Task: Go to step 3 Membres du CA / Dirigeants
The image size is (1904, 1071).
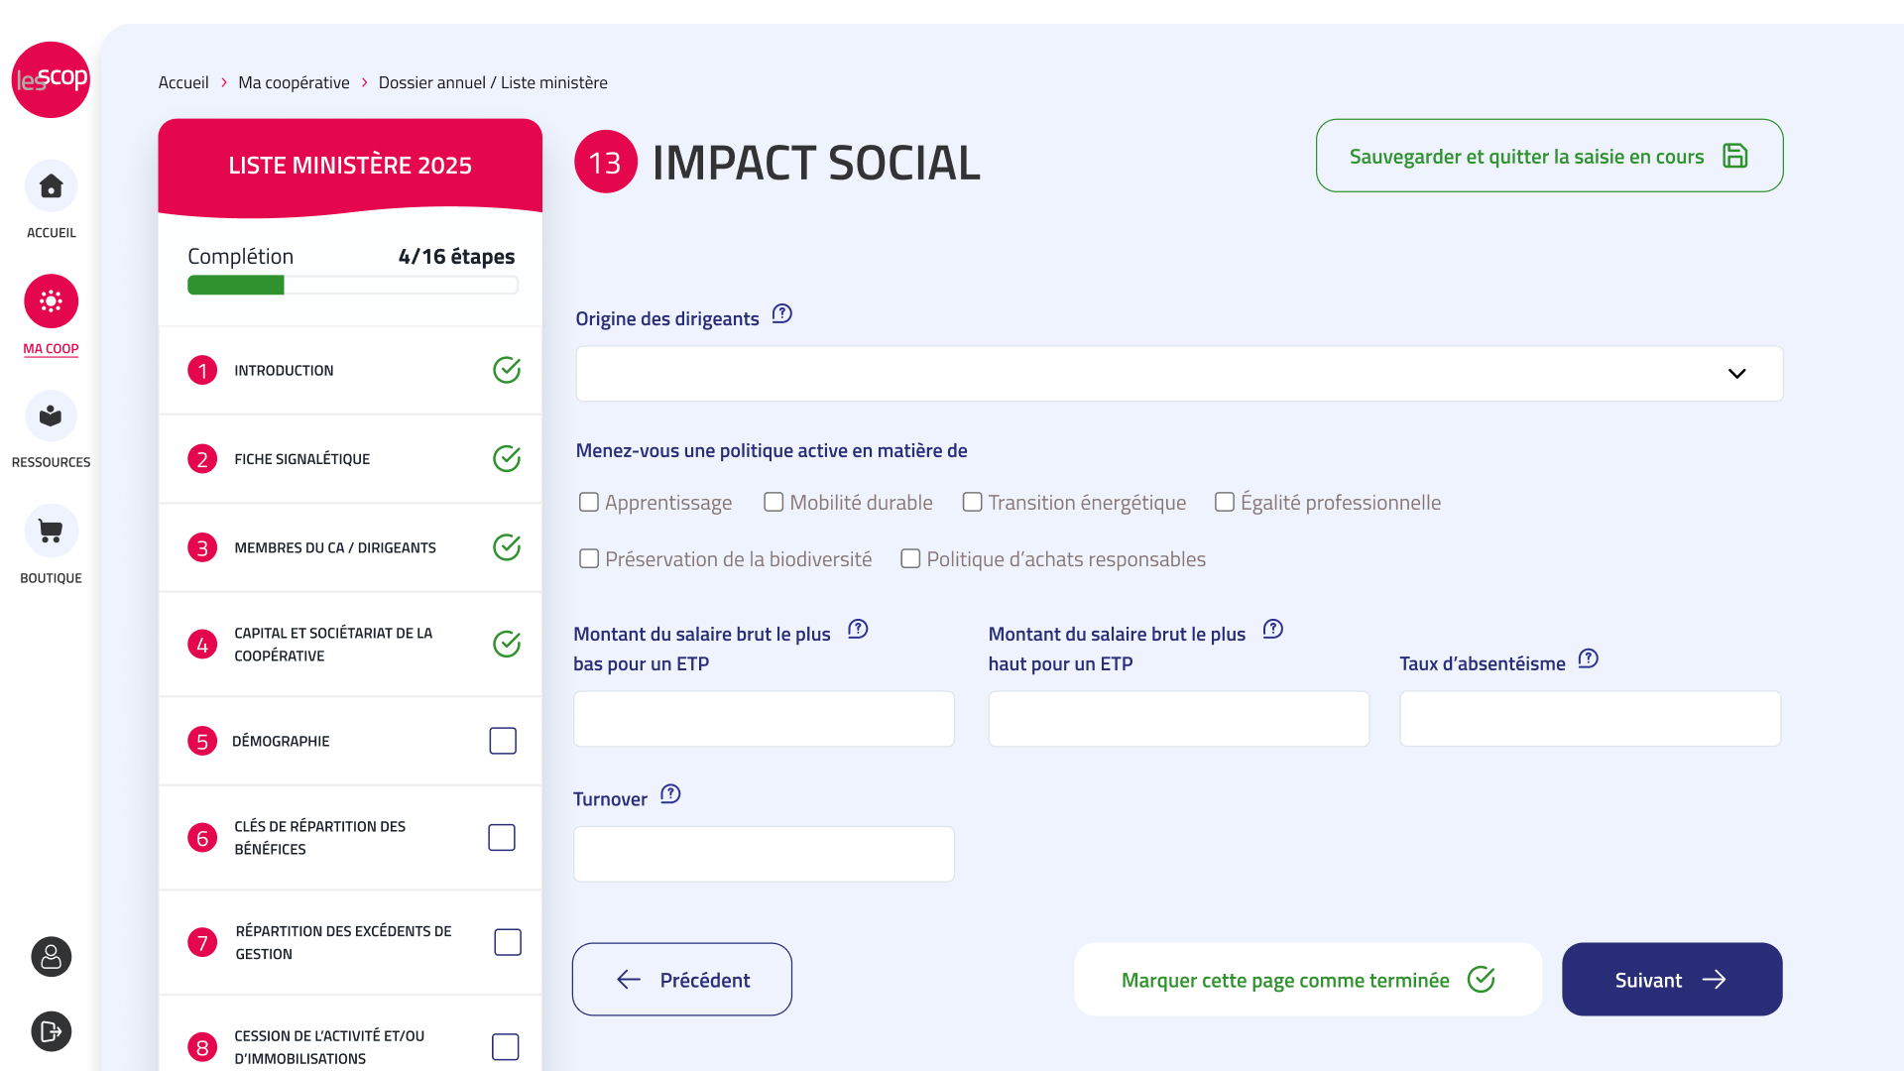Action: click(334, 547)
